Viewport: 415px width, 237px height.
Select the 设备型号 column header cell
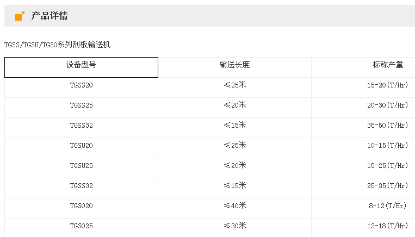82,65
